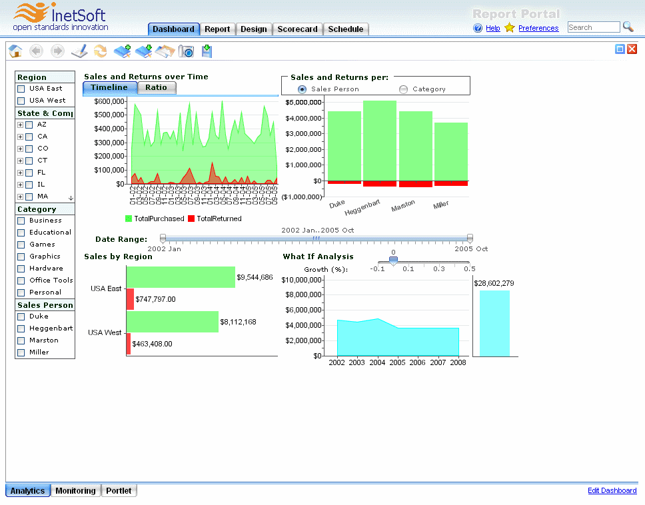Click the edit pencil toolbar icon

(x=79, y=51)
